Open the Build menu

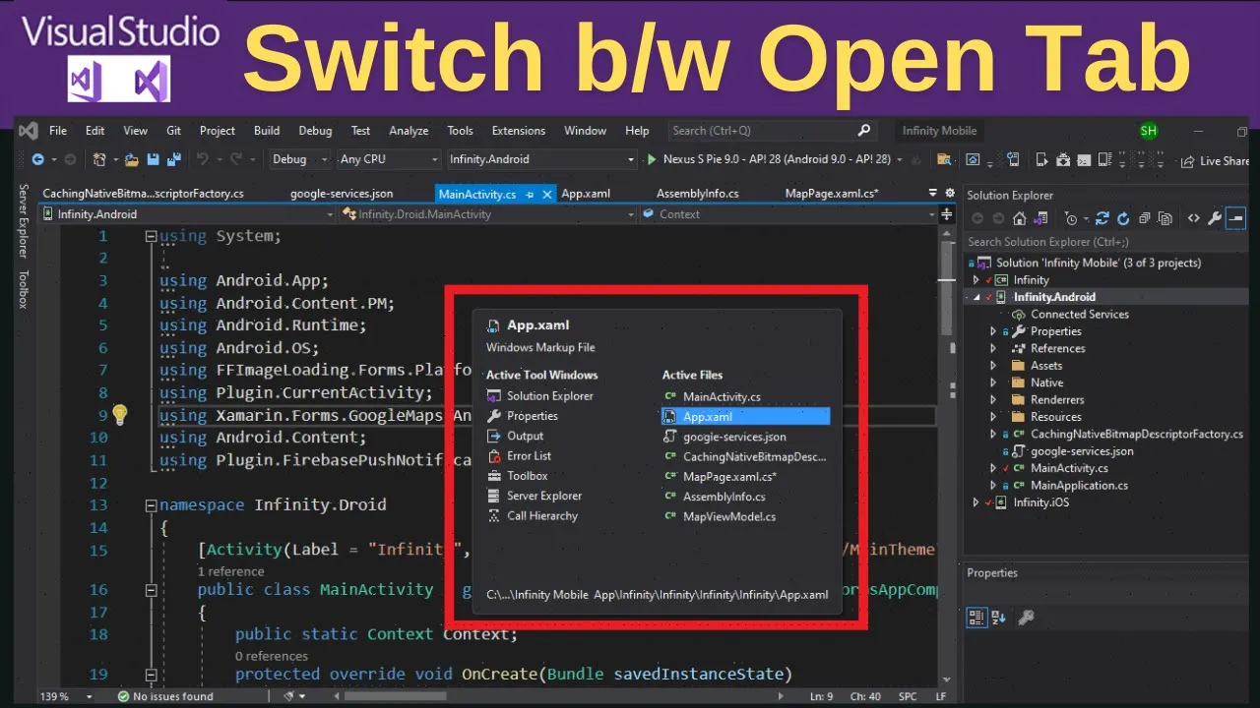[267, 131]
